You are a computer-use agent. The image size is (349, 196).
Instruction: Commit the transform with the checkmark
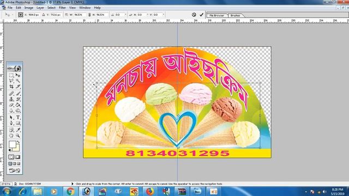201,15
